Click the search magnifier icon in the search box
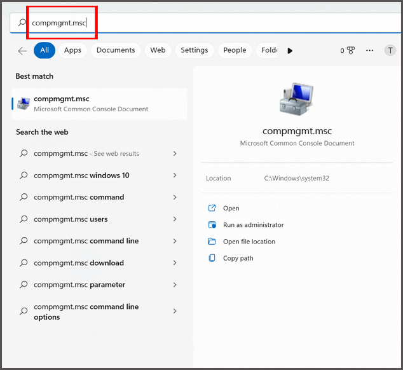 pyautogui.click(x=22, y=23)
